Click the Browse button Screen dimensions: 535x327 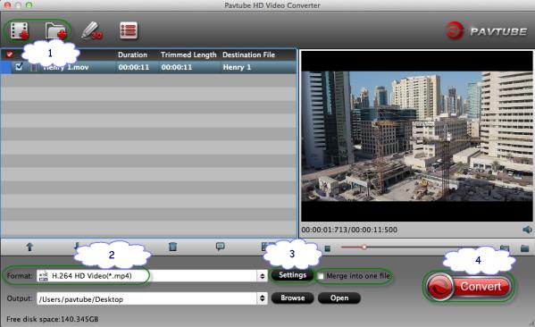292,298
